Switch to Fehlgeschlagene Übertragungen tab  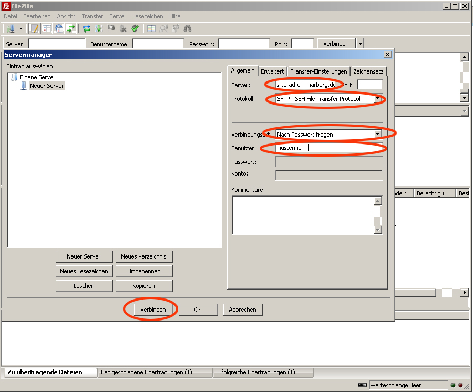pyautogui.click(x=155, y=372)
